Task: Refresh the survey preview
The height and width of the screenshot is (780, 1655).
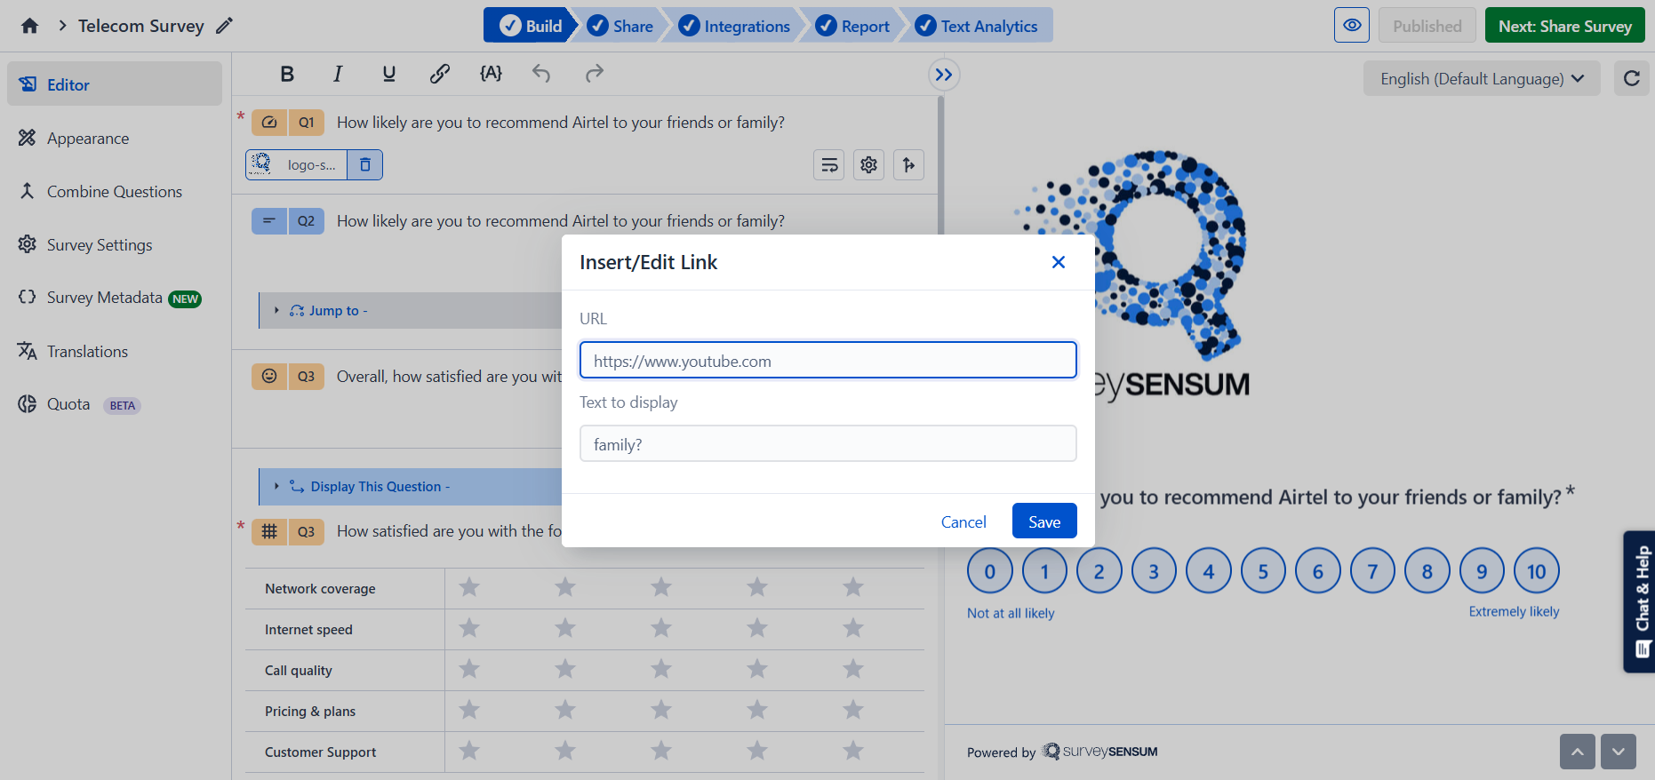Action: 1632,78
